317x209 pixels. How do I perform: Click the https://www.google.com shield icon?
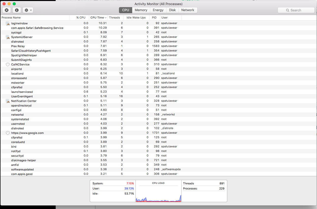point(8,133)
